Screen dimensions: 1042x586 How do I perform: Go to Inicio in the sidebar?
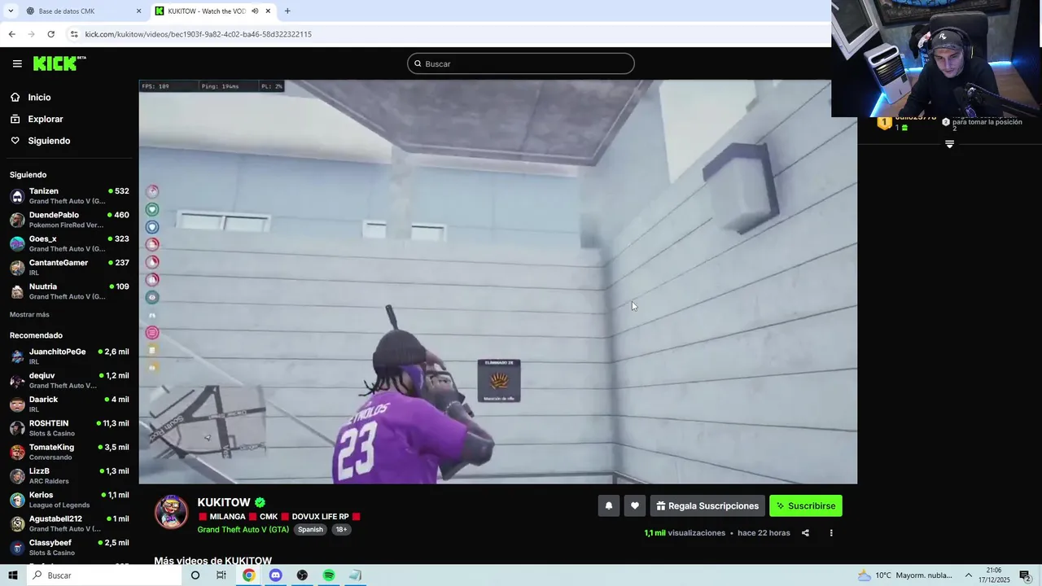[x=39, y=98]
